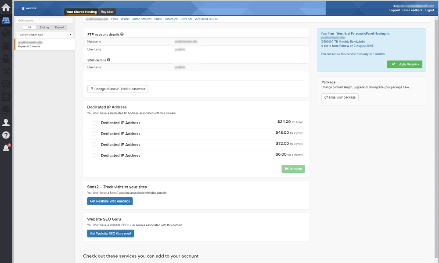Select Dedicated IP Address for 2 years
This screenshot has width=439, height=263.
(94, 134)
